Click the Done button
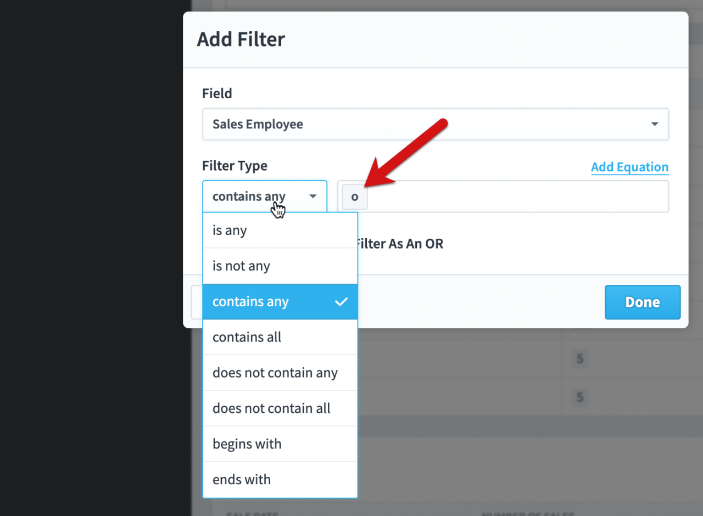This screenshot has width=703, height=516. coord(642,302)
